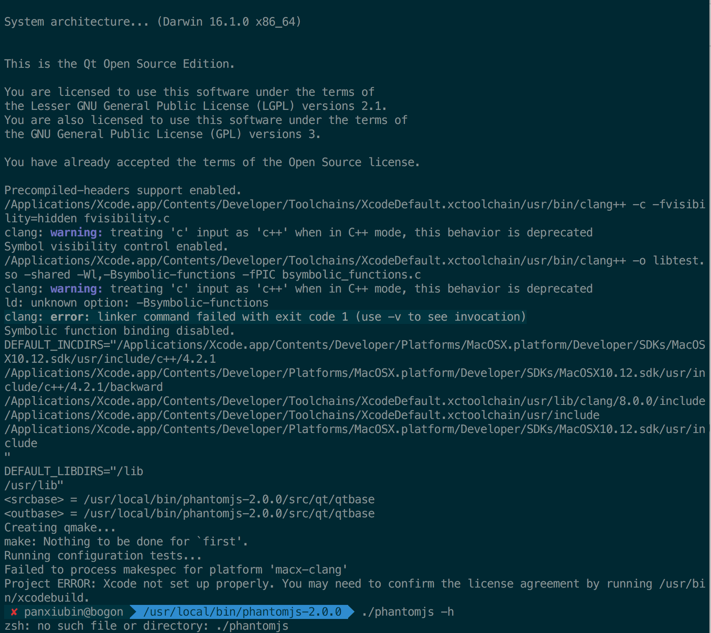Click path line ending 'XcodeDefault.xctoolchain/usr/include'
The height and width of the screenshot is (633, 711).
[x=302, y=415]
